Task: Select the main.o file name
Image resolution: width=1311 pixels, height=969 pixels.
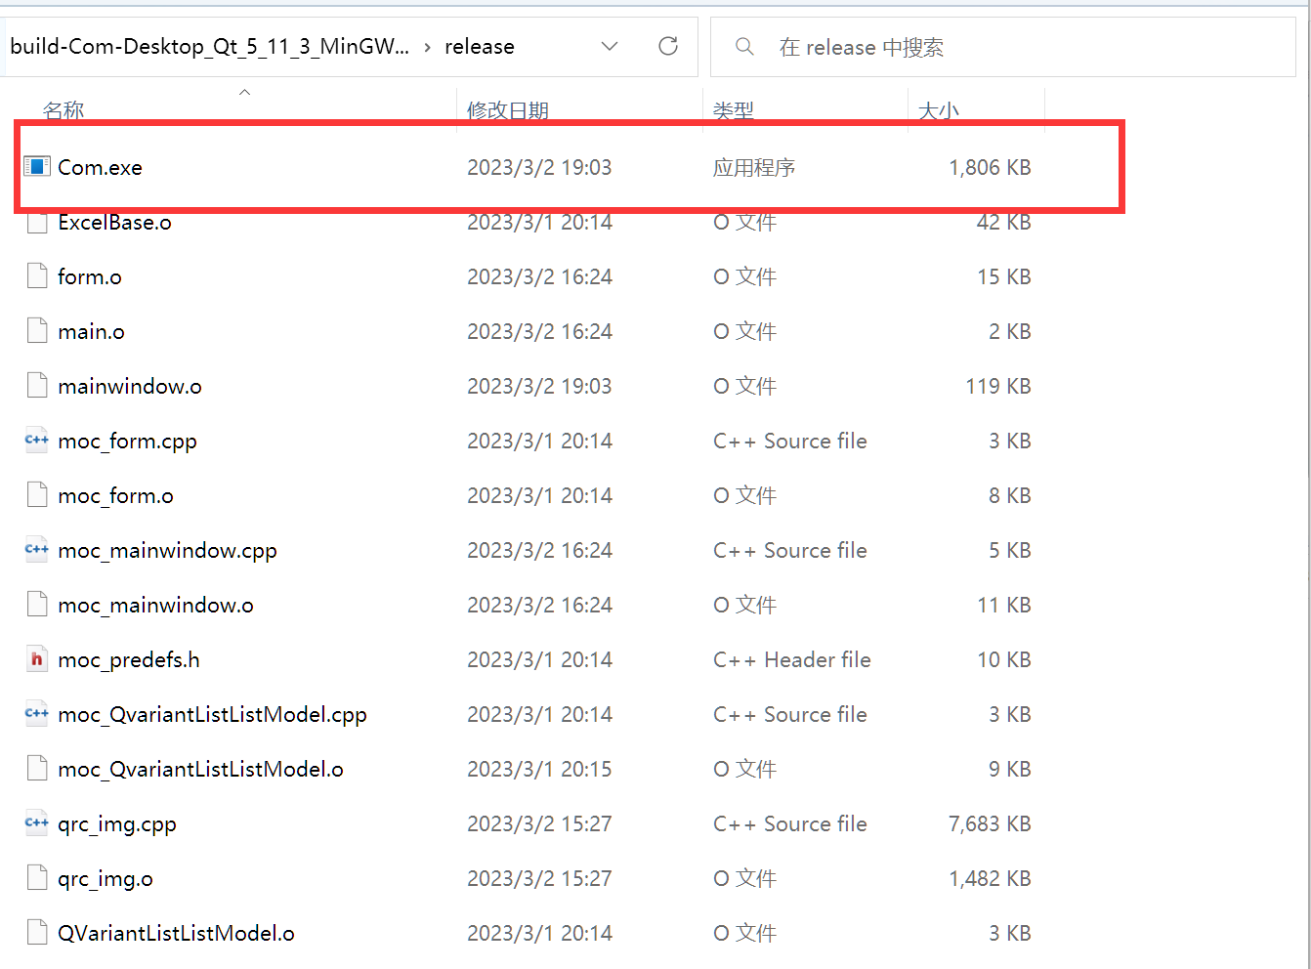Action: (91, 331)
